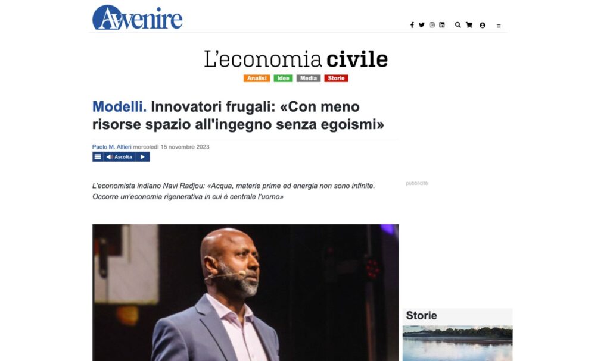The width and height of the screenshot is (610, 361).
Task: Click the Ascolta speaker button
Action: coord(119,157)
